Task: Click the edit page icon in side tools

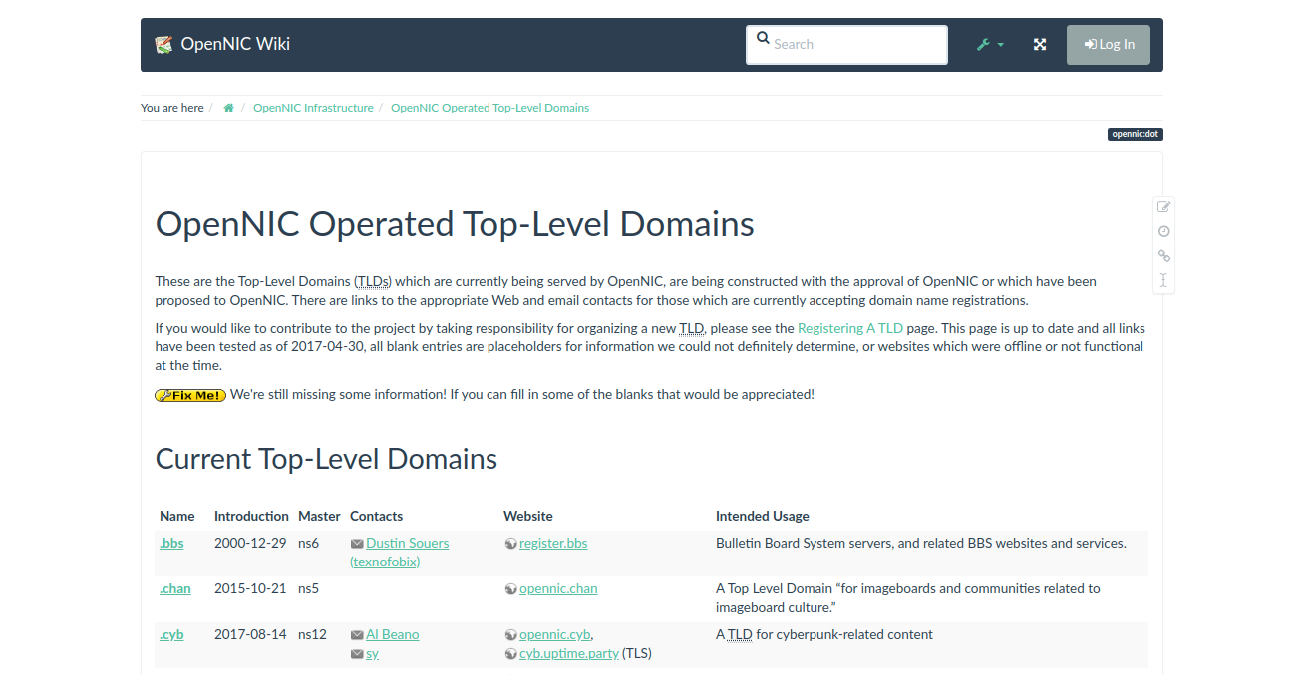Action: (x=1163, y=207)
